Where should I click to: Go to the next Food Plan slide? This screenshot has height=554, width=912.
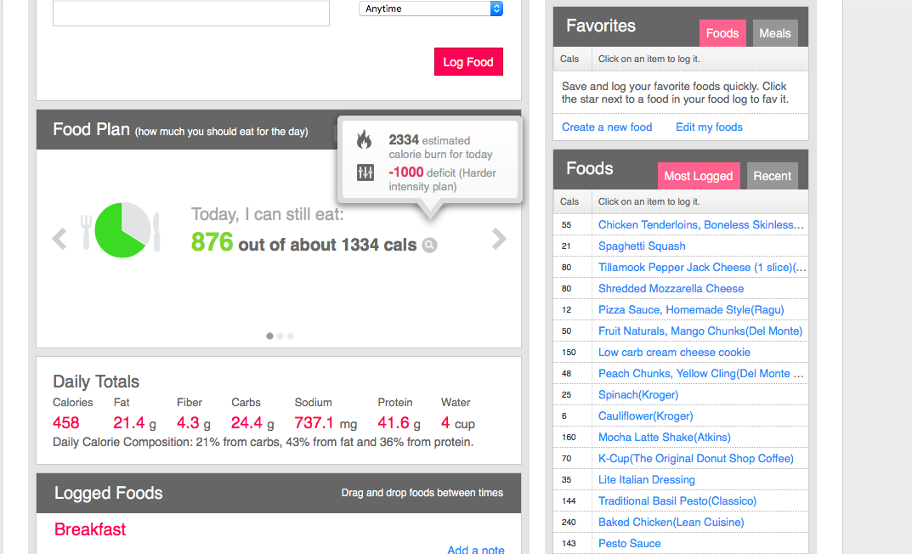[499, 239]
